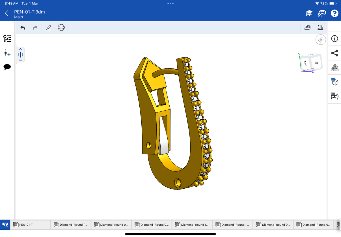Open the tutorials with the graduation cap icon
The image size is (341, 237).
[309, 13]
